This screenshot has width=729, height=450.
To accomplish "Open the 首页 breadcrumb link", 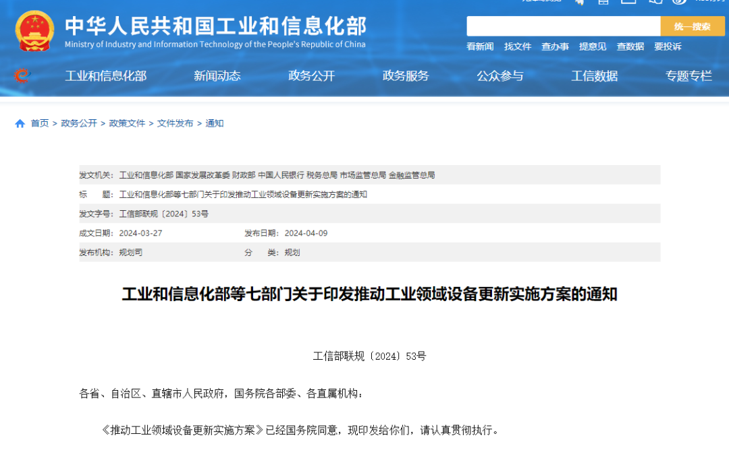I will tap(38, 123).
